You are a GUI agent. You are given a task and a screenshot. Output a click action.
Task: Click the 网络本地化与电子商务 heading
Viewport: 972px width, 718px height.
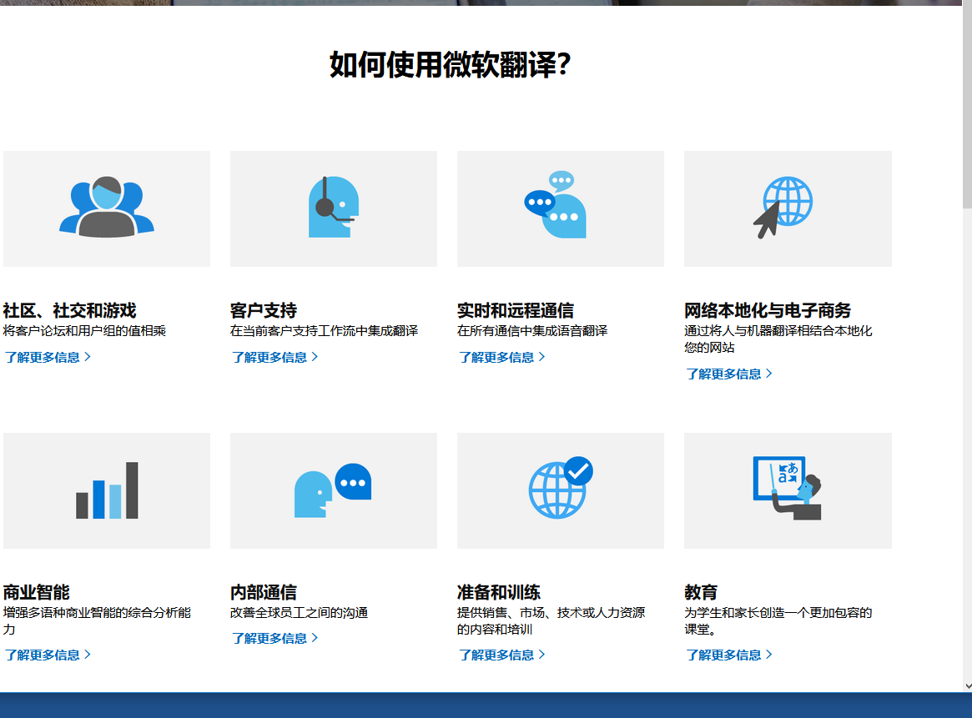tap(768, 310)
